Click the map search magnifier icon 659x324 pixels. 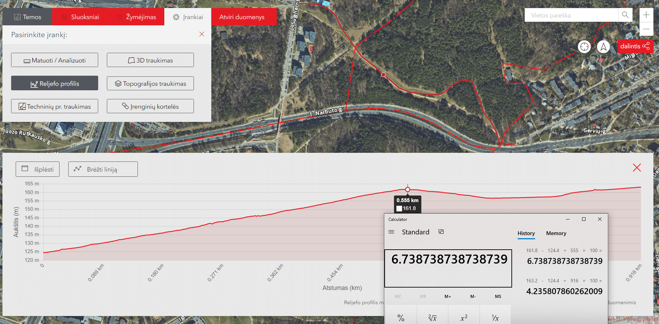(625, 15)
